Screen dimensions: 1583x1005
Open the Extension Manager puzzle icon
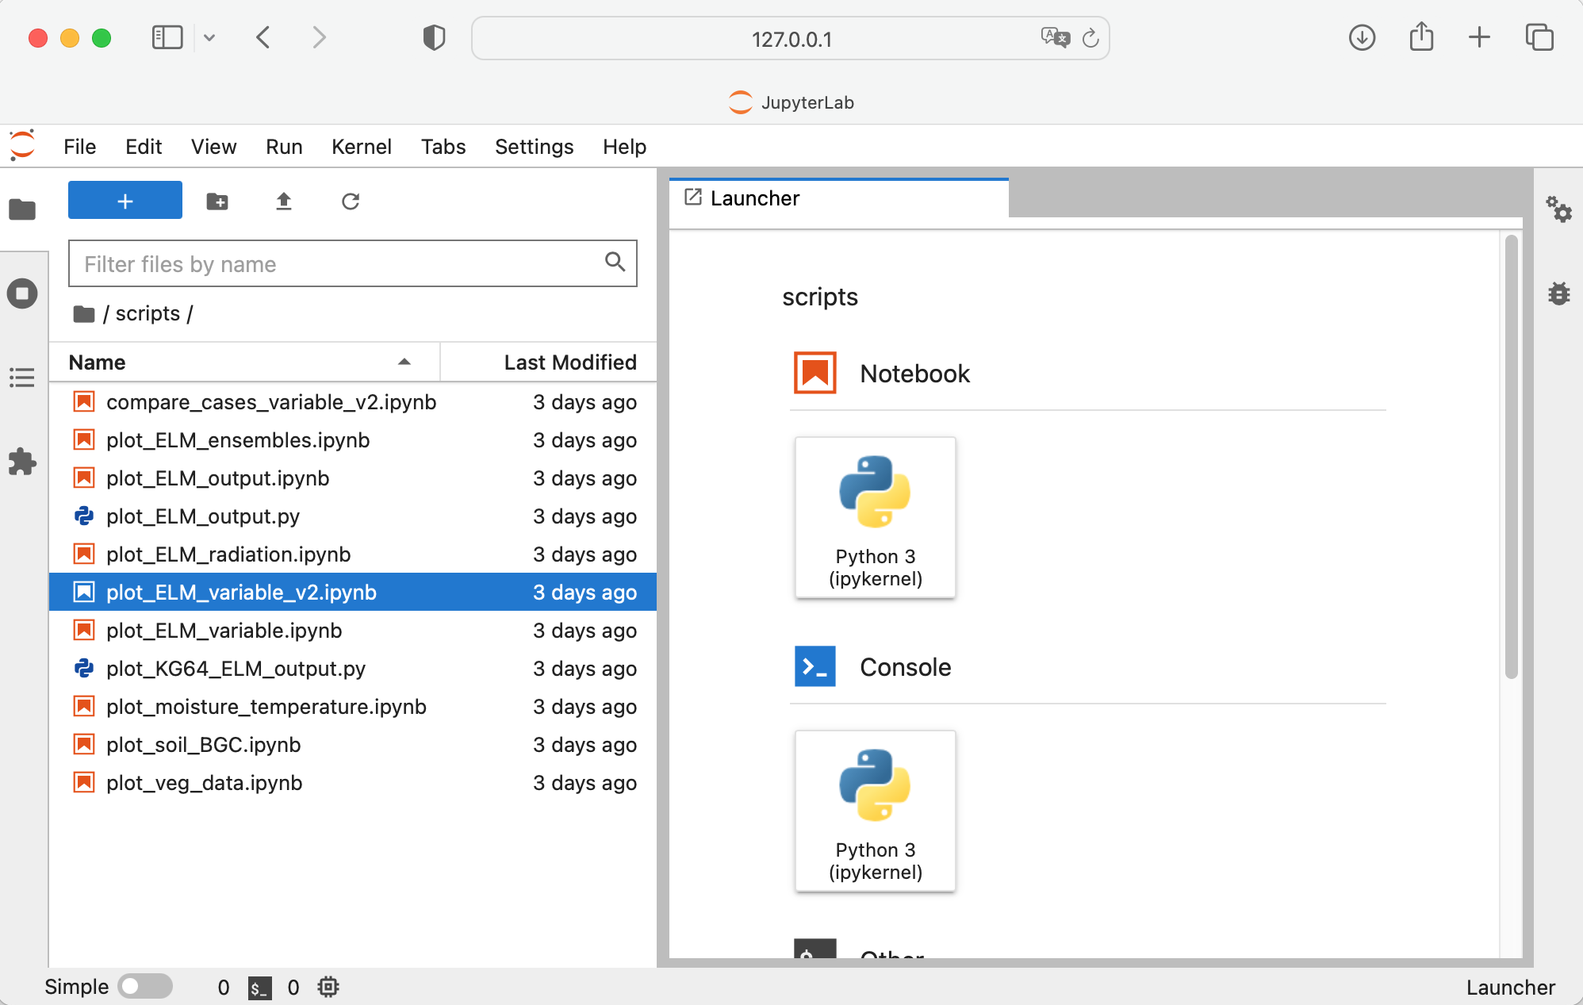22,462
